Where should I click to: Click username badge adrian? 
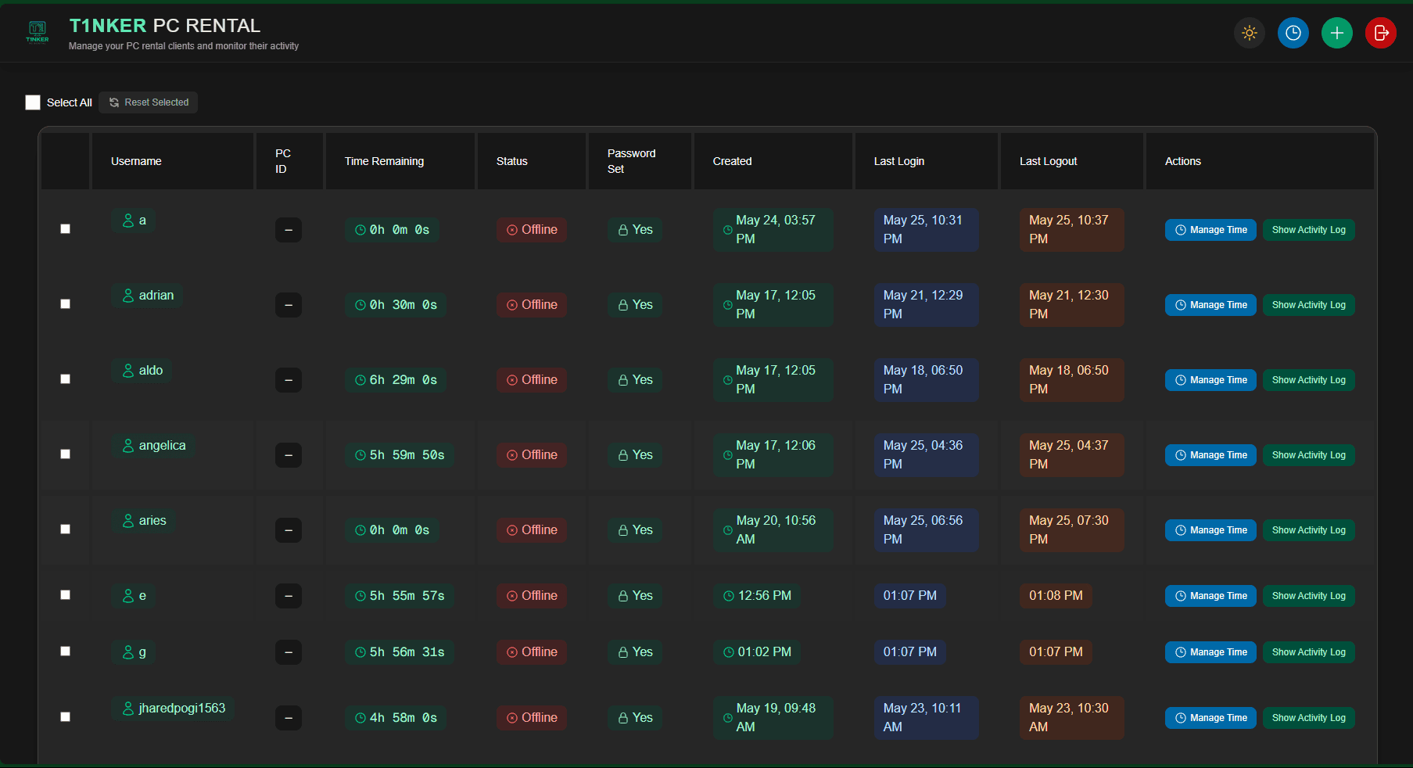tap(148, 296)
